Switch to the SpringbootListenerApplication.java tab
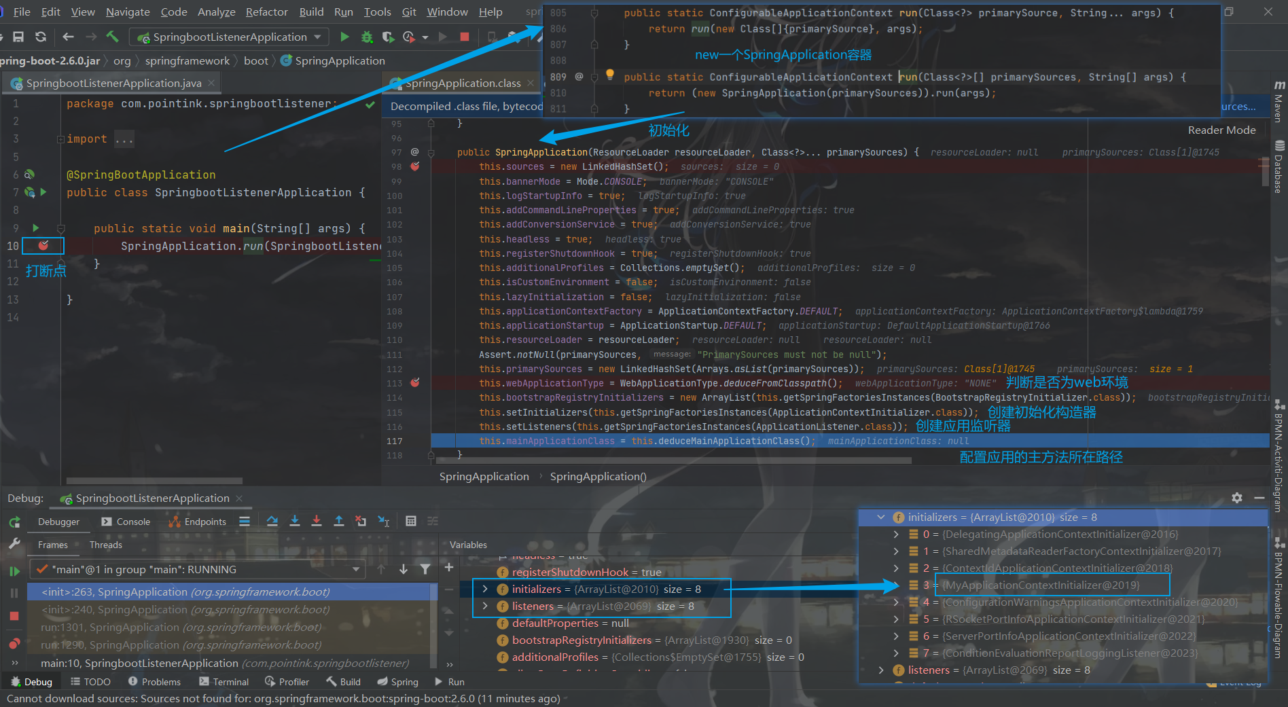1288x707 pixels. (113, 83)
